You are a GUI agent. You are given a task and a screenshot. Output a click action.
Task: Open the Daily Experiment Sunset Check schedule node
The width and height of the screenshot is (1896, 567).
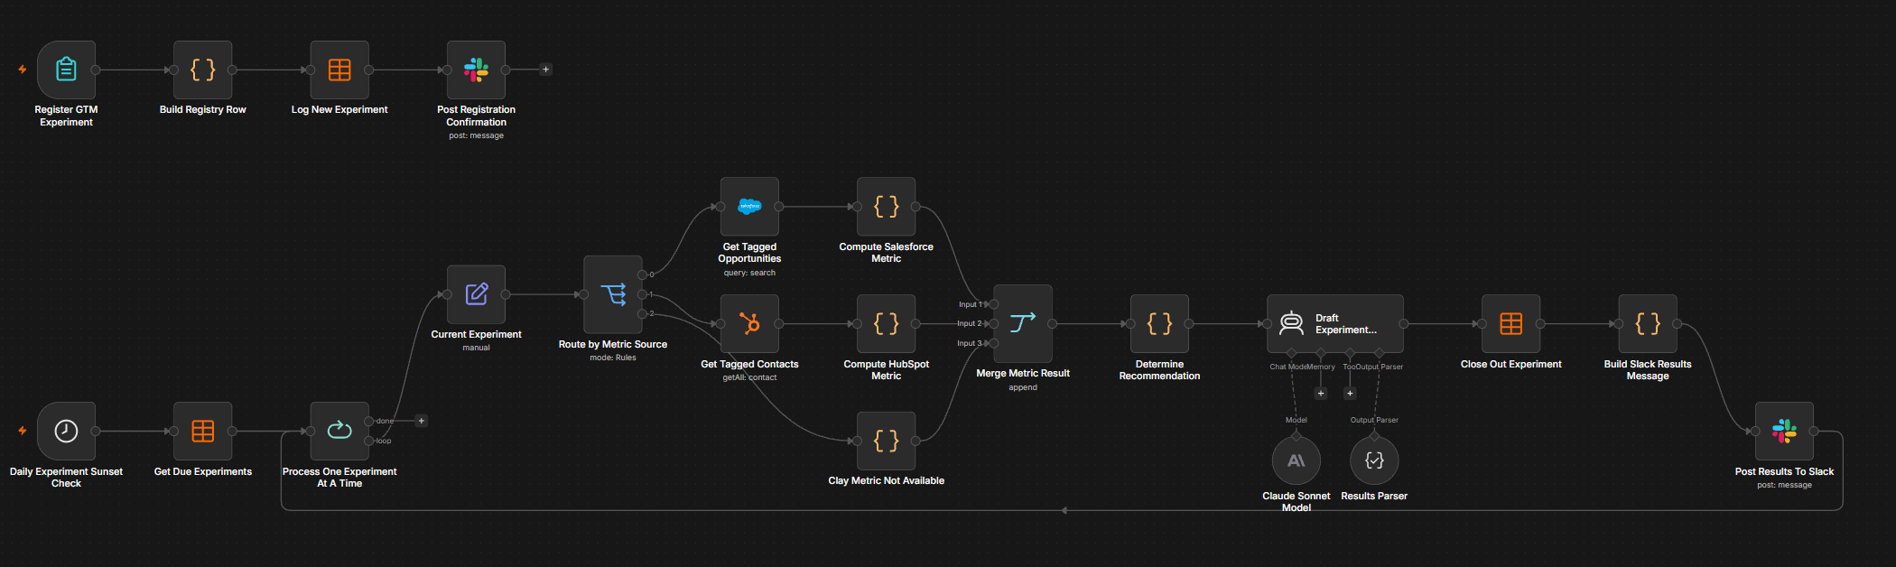tap(66, 432)
